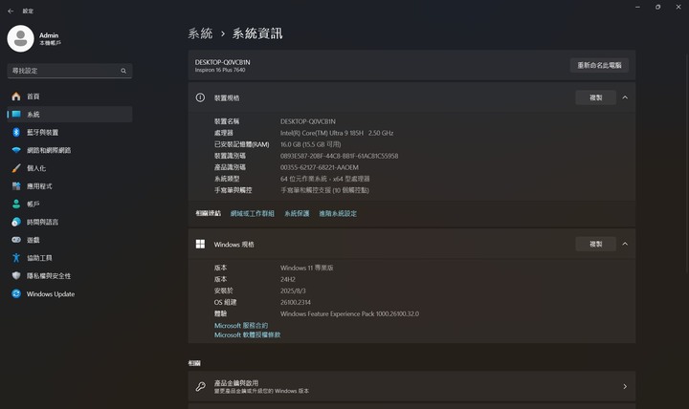Click the 網路和網際網路 Wi-Fi icon
689x409 pixels.
click(x=16, y=150)
